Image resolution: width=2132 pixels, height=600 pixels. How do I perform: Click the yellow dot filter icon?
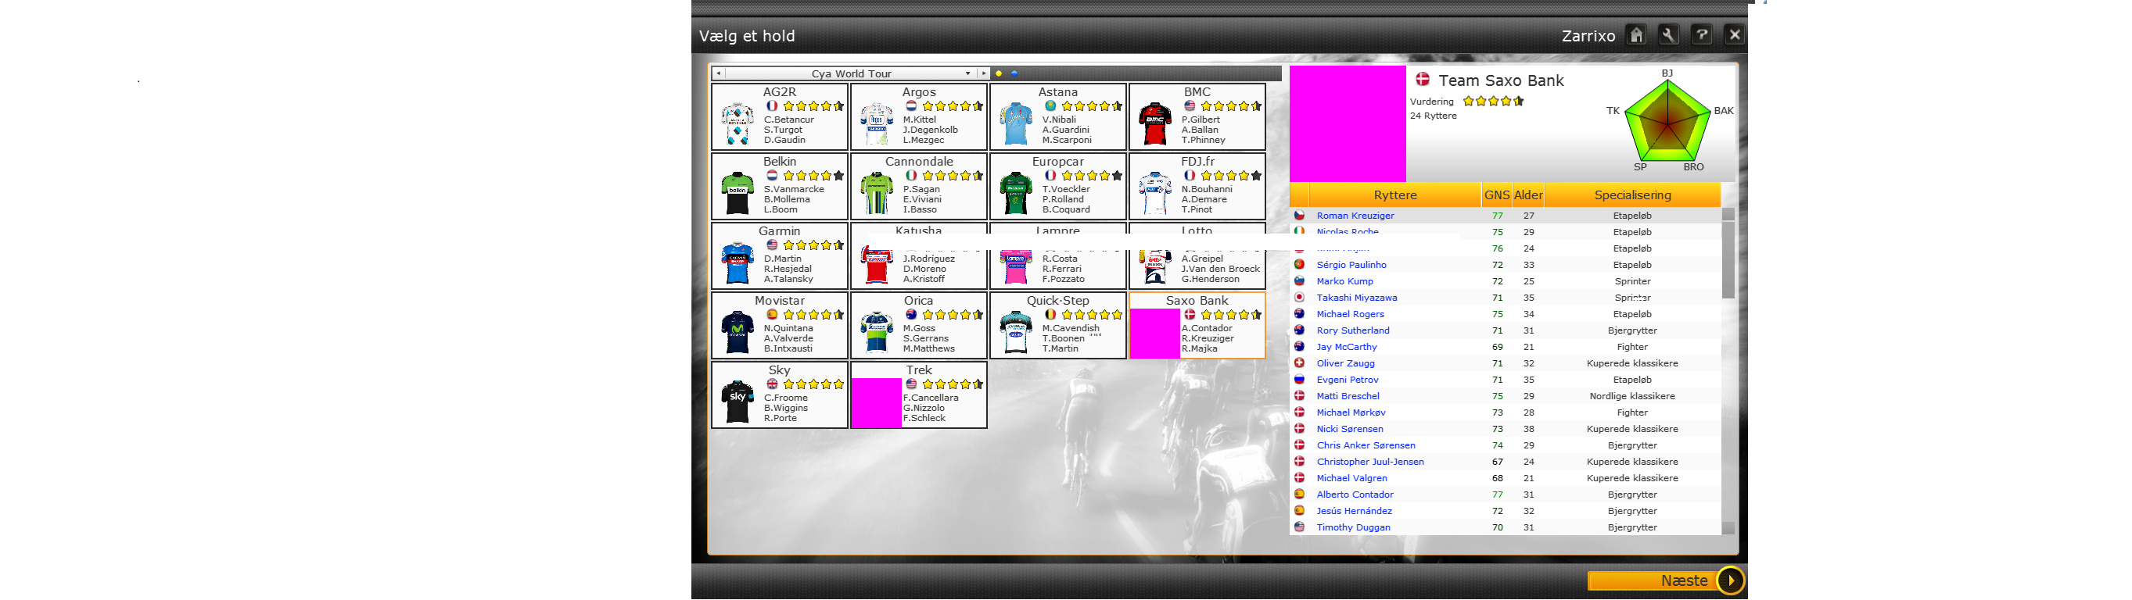998,73
